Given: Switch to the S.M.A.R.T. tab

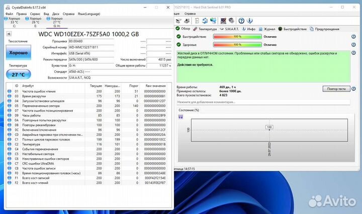Looking at the screenshot, I should (229, 29).
